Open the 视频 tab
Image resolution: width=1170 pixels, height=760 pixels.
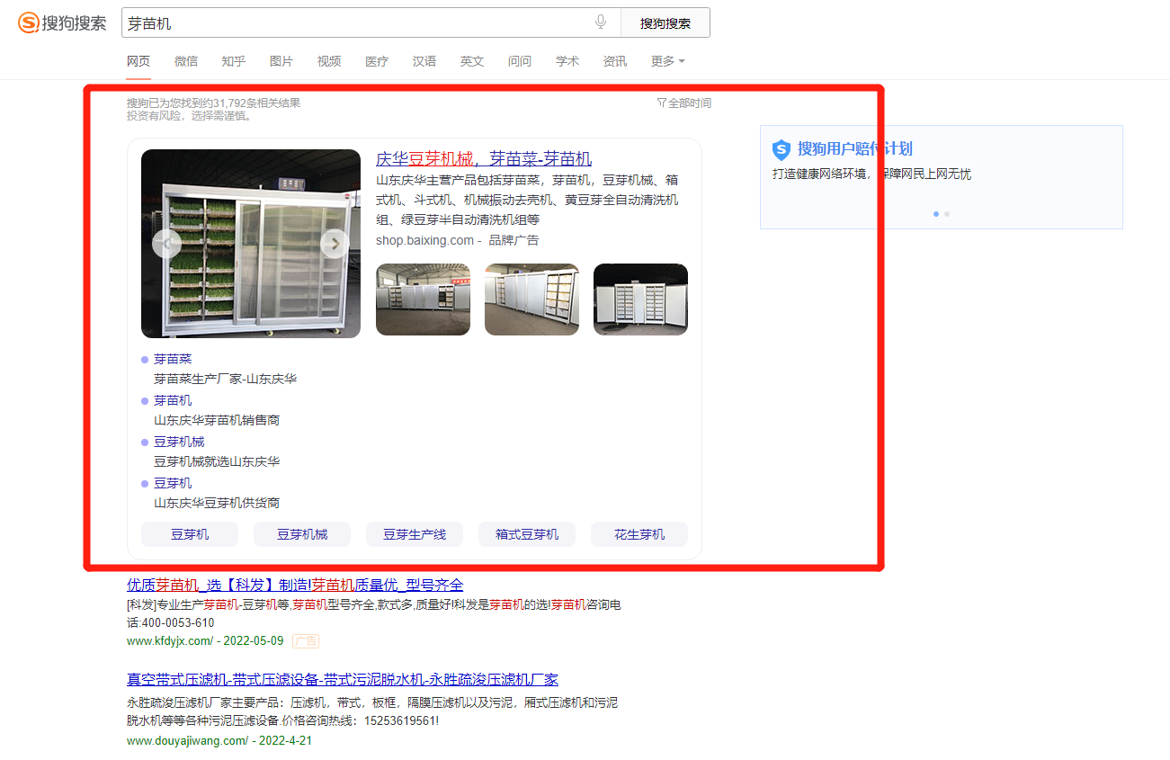[x=329, y=61]
